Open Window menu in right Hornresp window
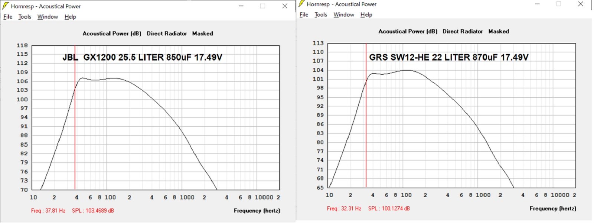Image resolution: width=594 pixels, height=223 pixels. 344,14
